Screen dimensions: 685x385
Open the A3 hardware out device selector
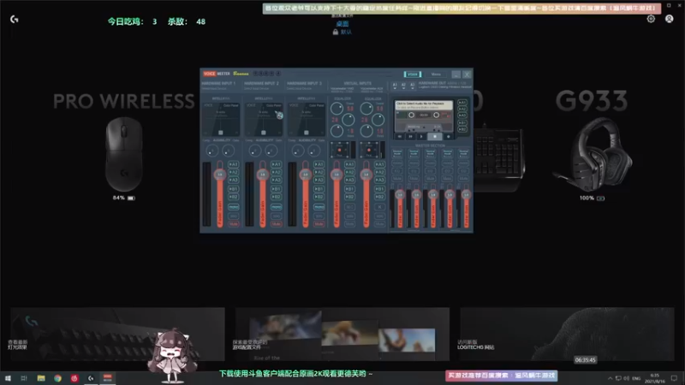(412, 85)
